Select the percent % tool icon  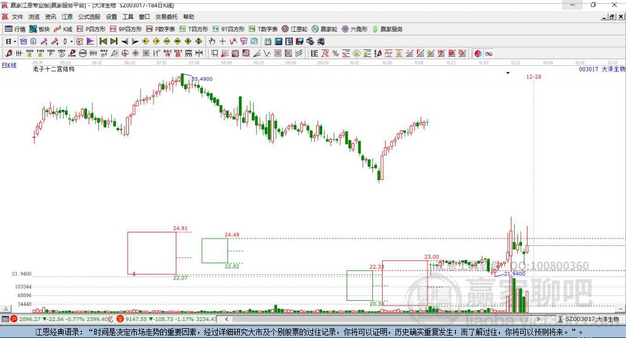(x=336, y=54)
